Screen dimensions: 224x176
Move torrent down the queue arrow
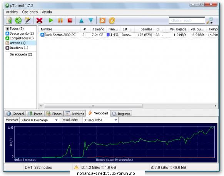coord(91,20)
